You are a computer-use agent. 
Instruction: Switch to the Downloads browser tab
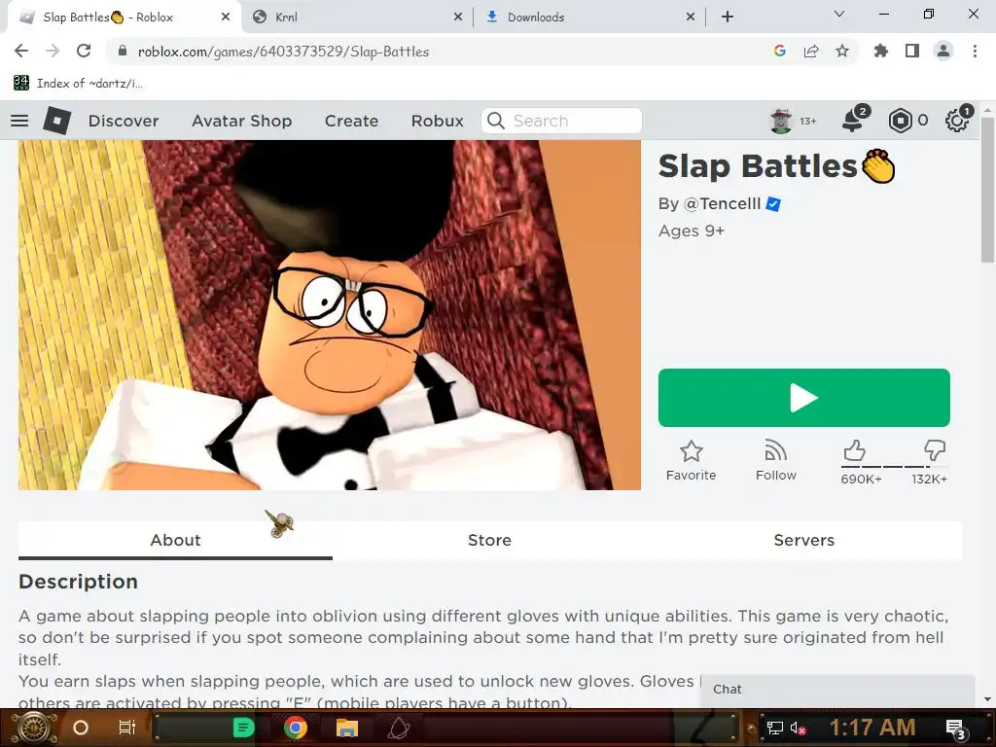click(x=588, y=18)
